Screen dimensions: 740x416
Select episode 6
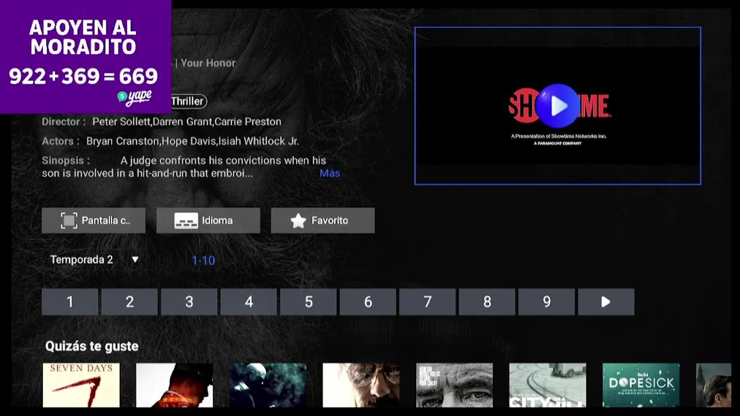point(368,302)
